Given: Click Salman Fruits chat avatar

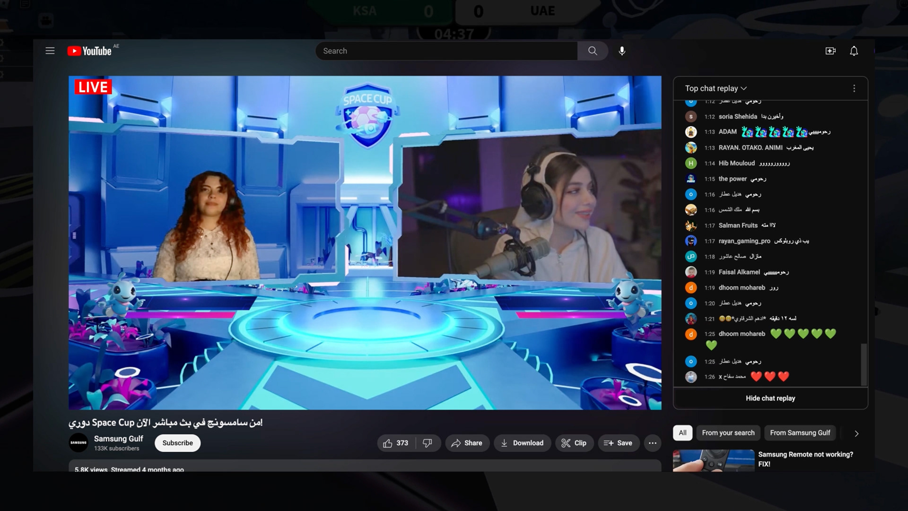Looking at the screenshot, I should (691, 225).
